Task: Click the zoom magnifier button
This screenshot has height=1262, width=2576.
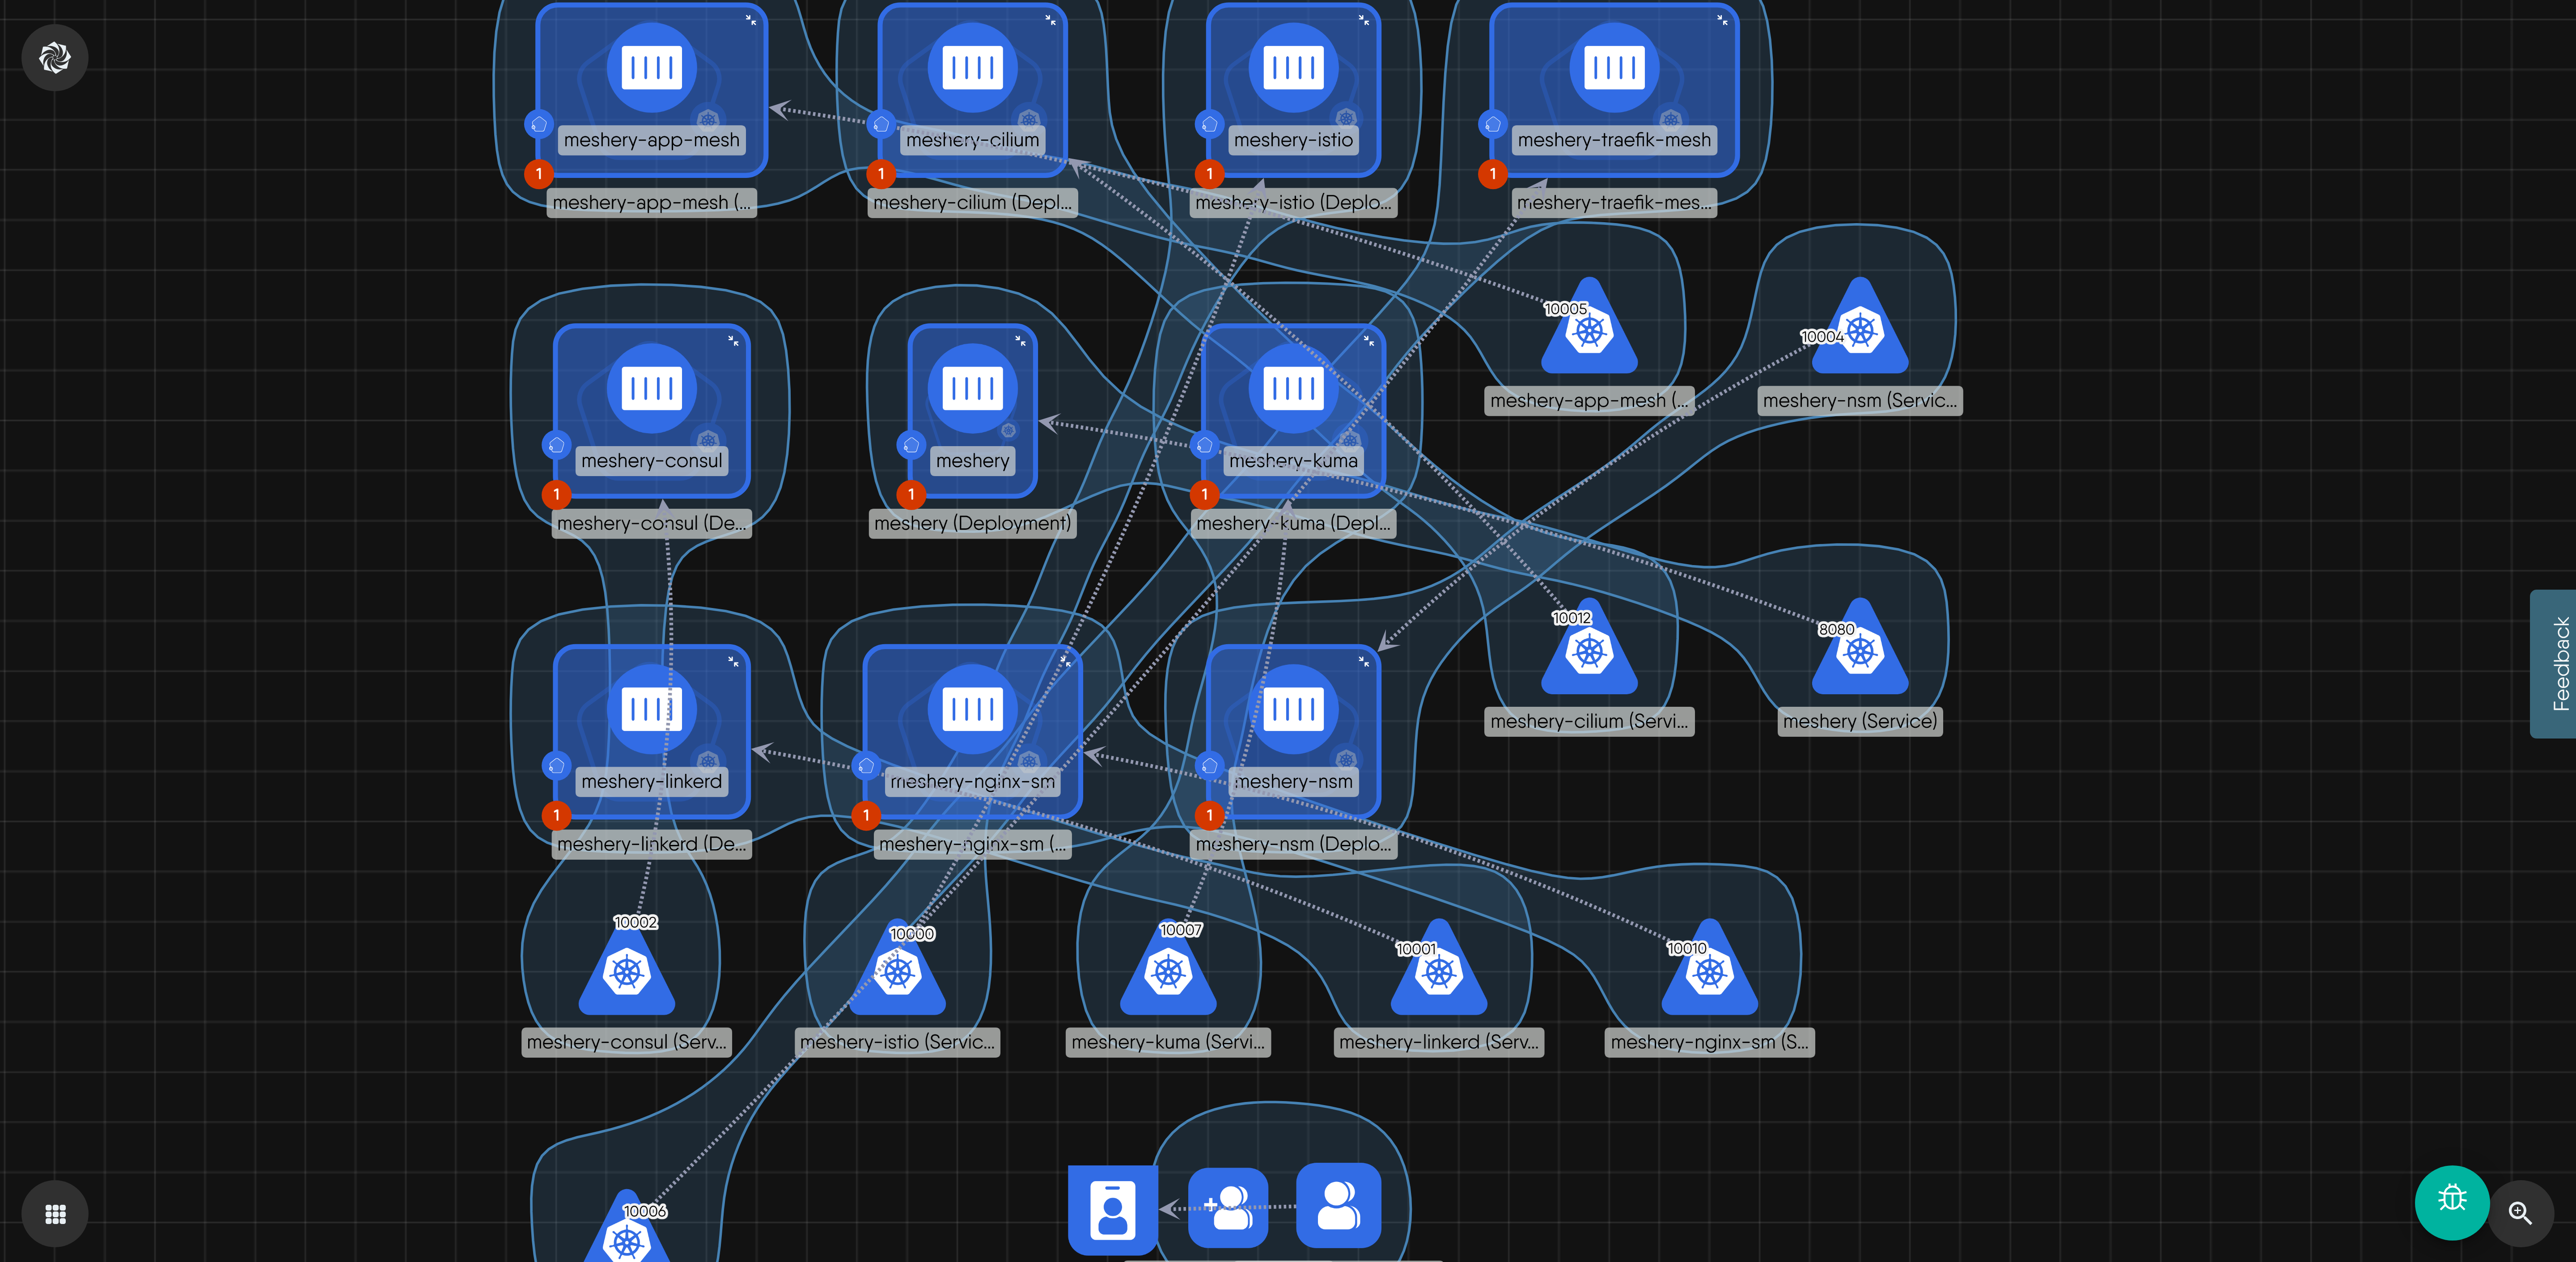Action: [x=2519, y=1213]
